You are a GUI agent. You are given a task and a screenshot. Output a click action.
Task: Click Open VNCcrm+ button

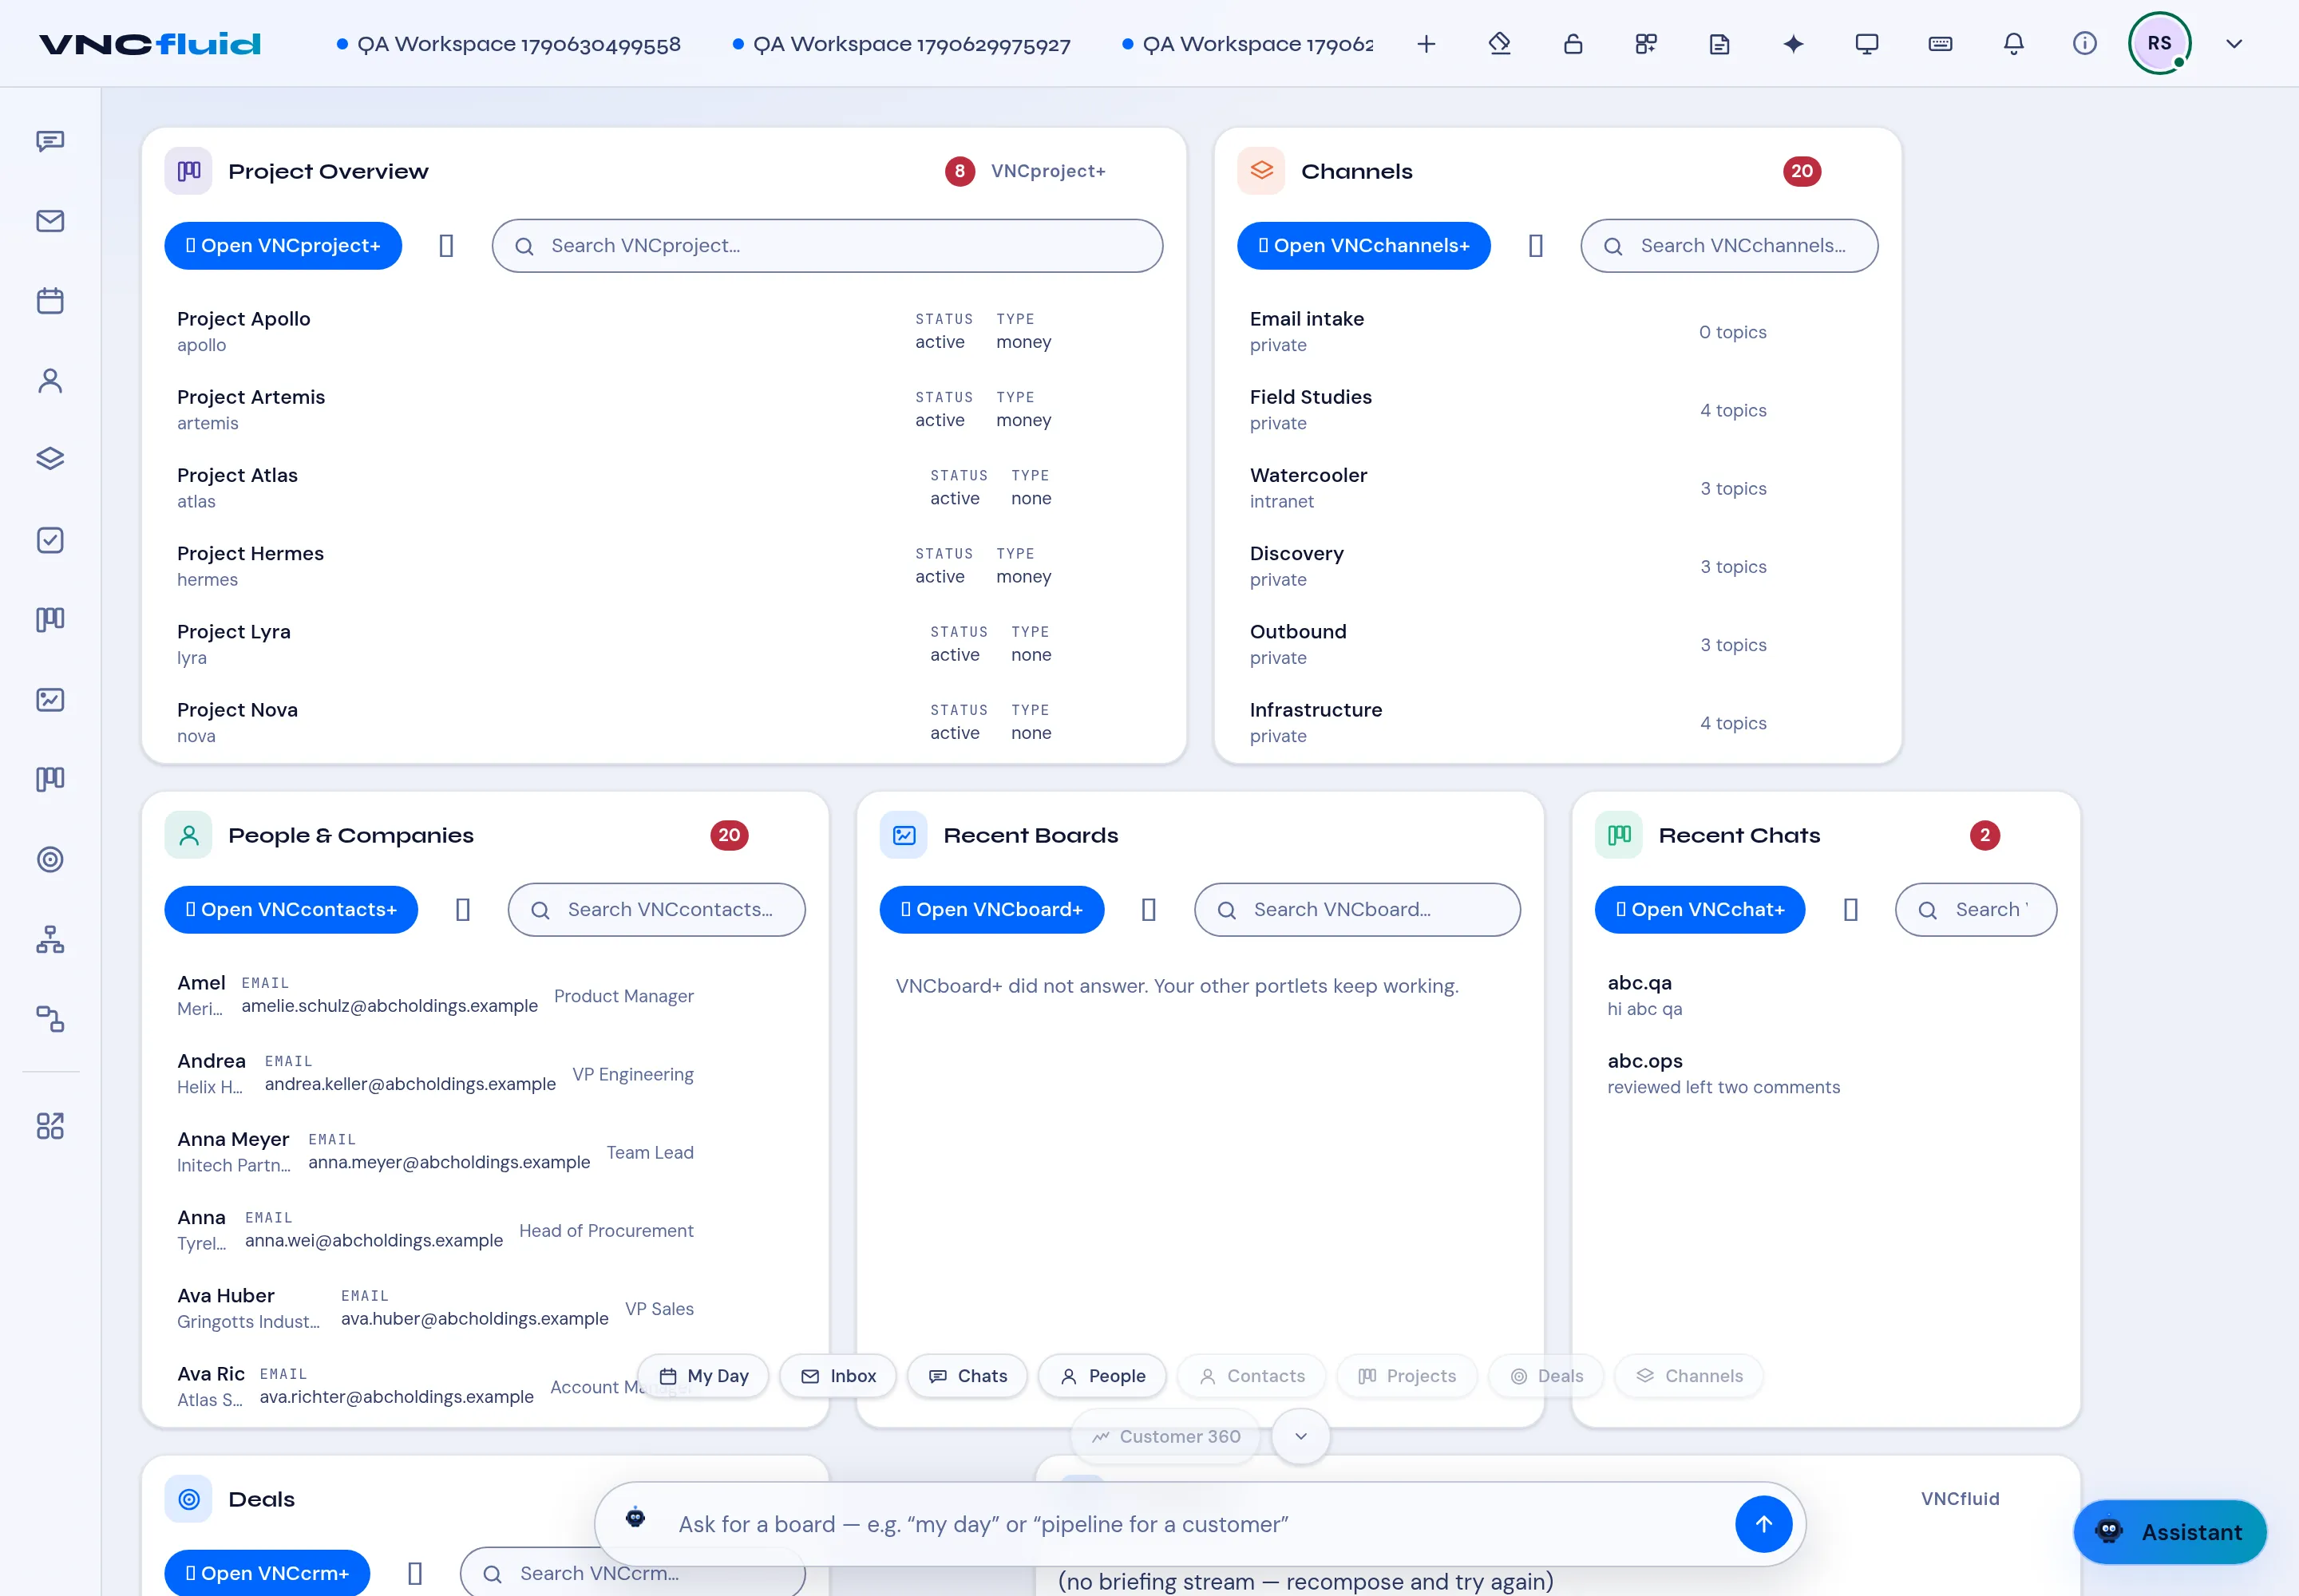pyautogui.click(x=267, y=1574)
